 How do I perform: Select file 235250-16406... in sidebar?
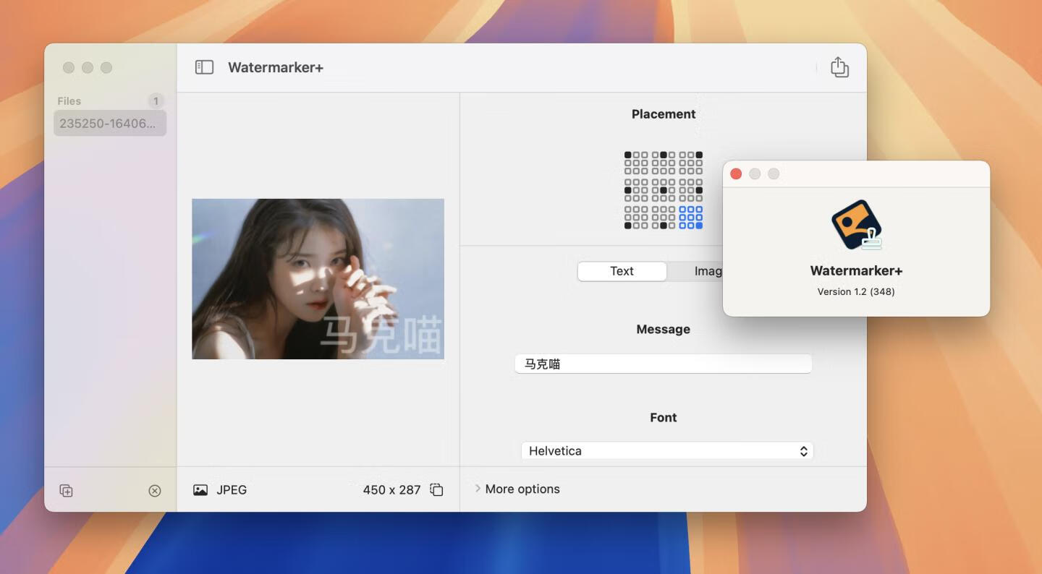coord(110,124)
